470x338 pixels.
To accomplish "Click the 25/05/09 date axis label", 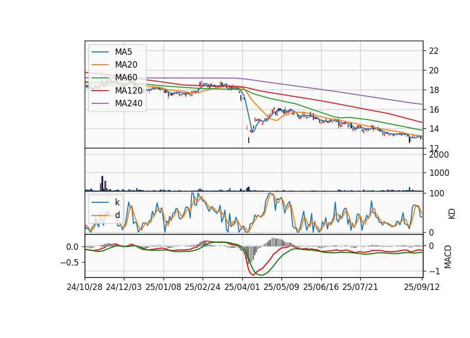I will pos(282,288).
